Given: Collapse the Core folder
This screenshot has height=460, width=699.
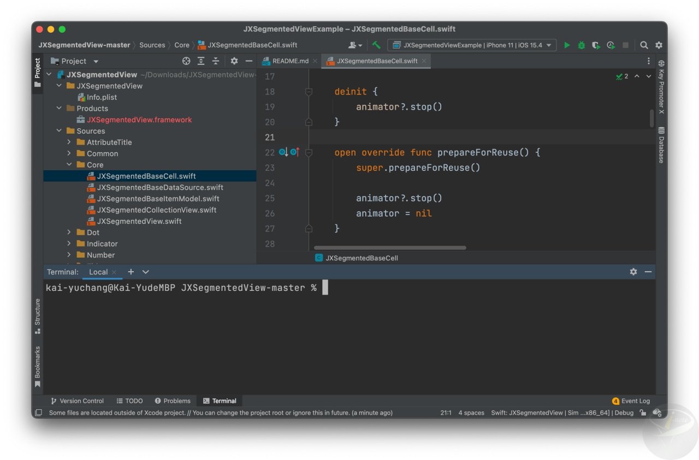Looking at the screenshot, I should click(69, 164).
